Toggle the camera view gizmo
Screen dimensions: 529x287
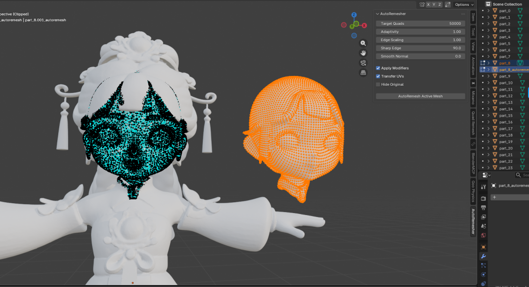point(363,63)
